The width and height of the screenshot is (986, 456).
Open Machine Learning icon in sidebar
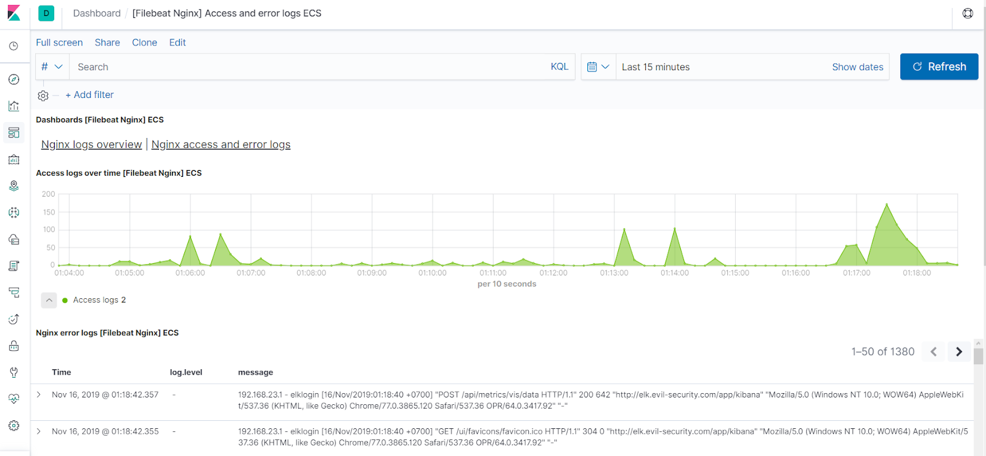click(x=14, y=213)
